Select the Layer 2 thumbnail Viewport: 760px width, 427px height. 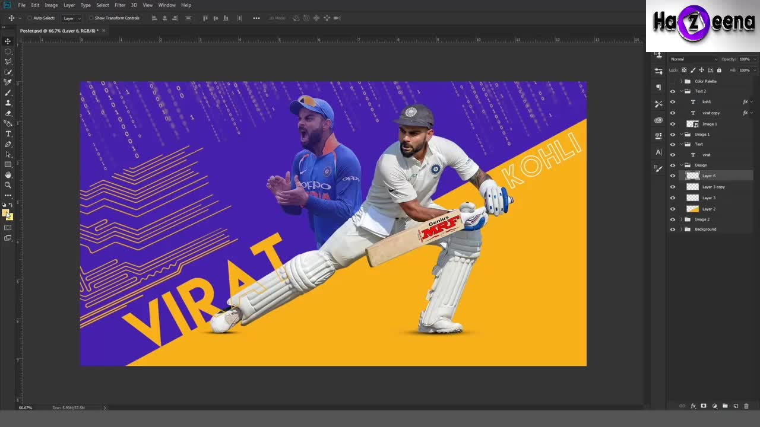[x=692, y=209]
